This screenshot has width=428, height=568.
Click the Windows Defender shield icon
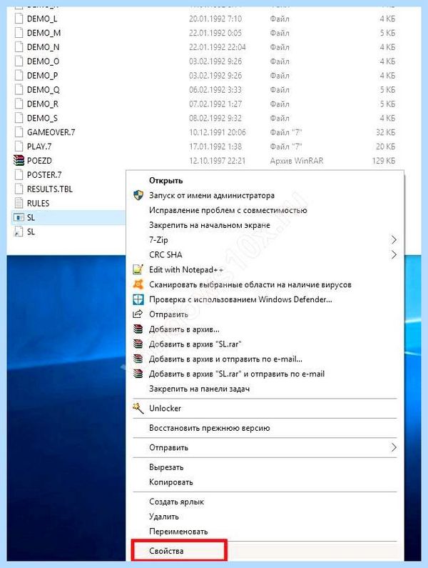click(x=138, y=299)
